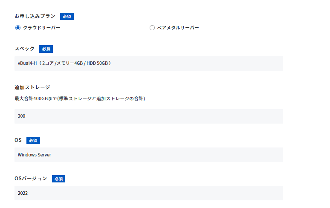Click the 追加ストレージ heading
The image size is (330, 208).
click(32, 87)
